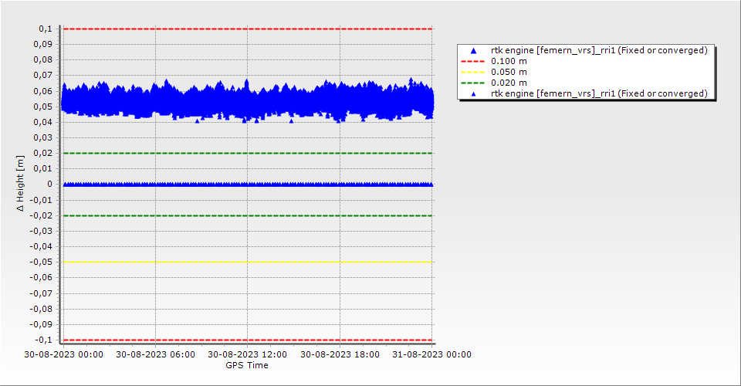Click the 30-08-2023 18:00 time tick label
Image resolution: width=741 pixels, height=386 pixels.
pos(340,355)
